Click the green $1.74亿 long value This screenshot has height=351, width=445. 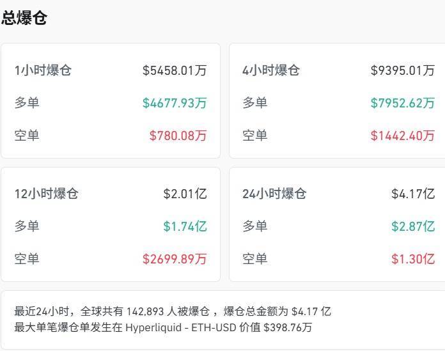click(x=185, y=226)
